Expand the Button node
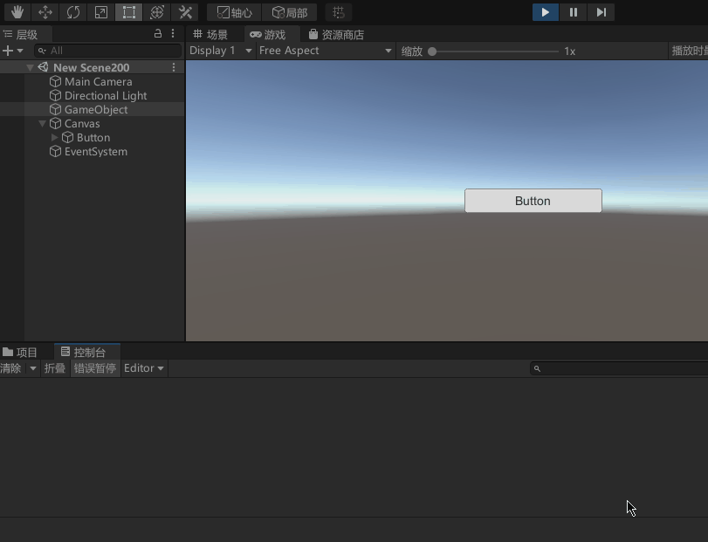Viewport: 708px width, 542px height. pos(55,137)
